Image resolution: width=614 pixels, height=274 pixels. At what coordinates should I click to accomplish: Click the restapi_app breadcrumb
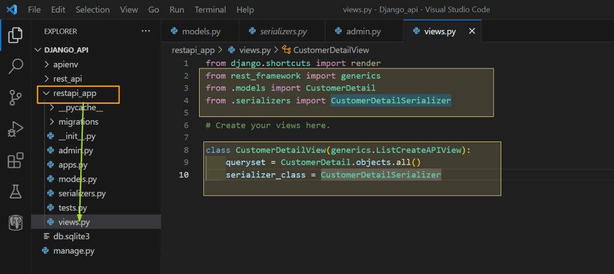coord(194,50)
